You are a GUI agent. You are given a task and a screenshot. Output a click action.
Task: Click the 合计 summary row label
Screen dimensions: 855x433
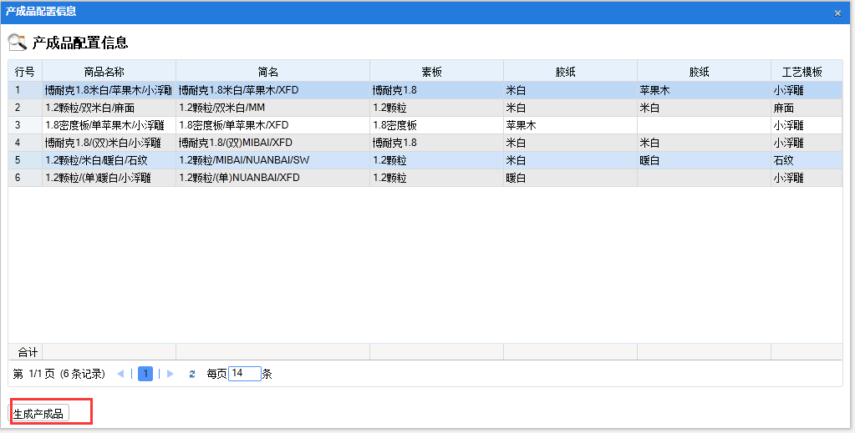28,352
